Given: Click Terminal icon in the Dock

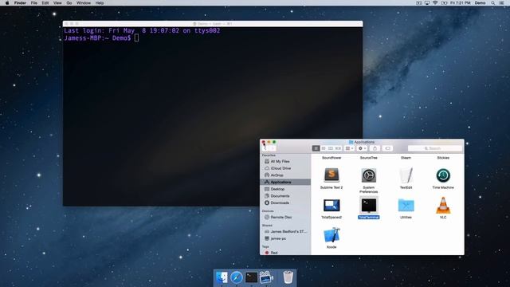Looking at the screenshot, I should [252, 277].
